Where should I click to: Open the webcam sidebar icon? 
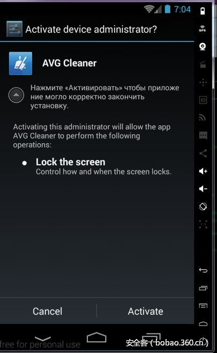[x=203, y=47]
